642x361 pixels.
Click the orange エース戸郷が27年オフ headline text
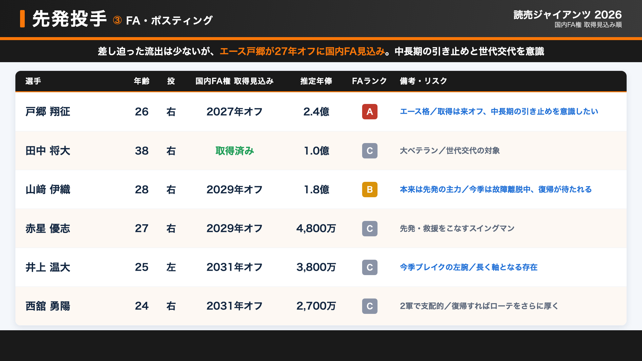coord(302,51)
